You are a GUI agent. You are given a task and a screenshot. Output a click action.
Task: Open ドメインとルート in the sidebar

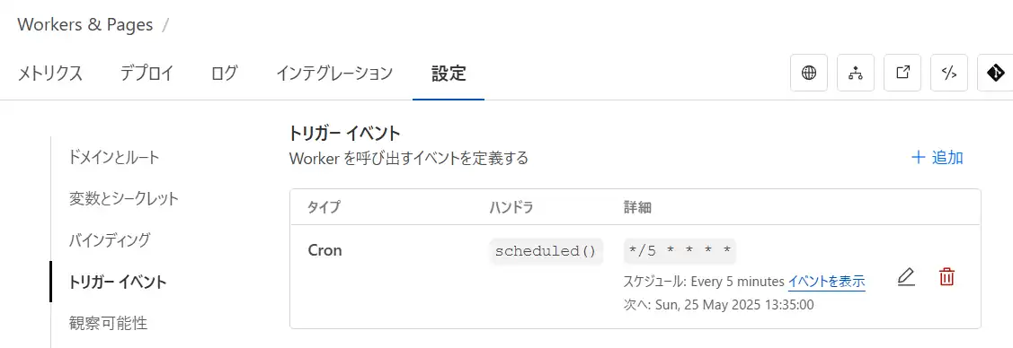click(x=113, y=157)
